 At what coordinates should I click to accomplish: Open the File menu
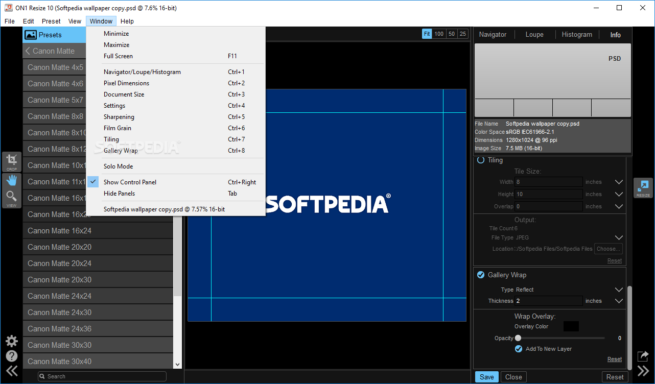(x=10, y=21)
